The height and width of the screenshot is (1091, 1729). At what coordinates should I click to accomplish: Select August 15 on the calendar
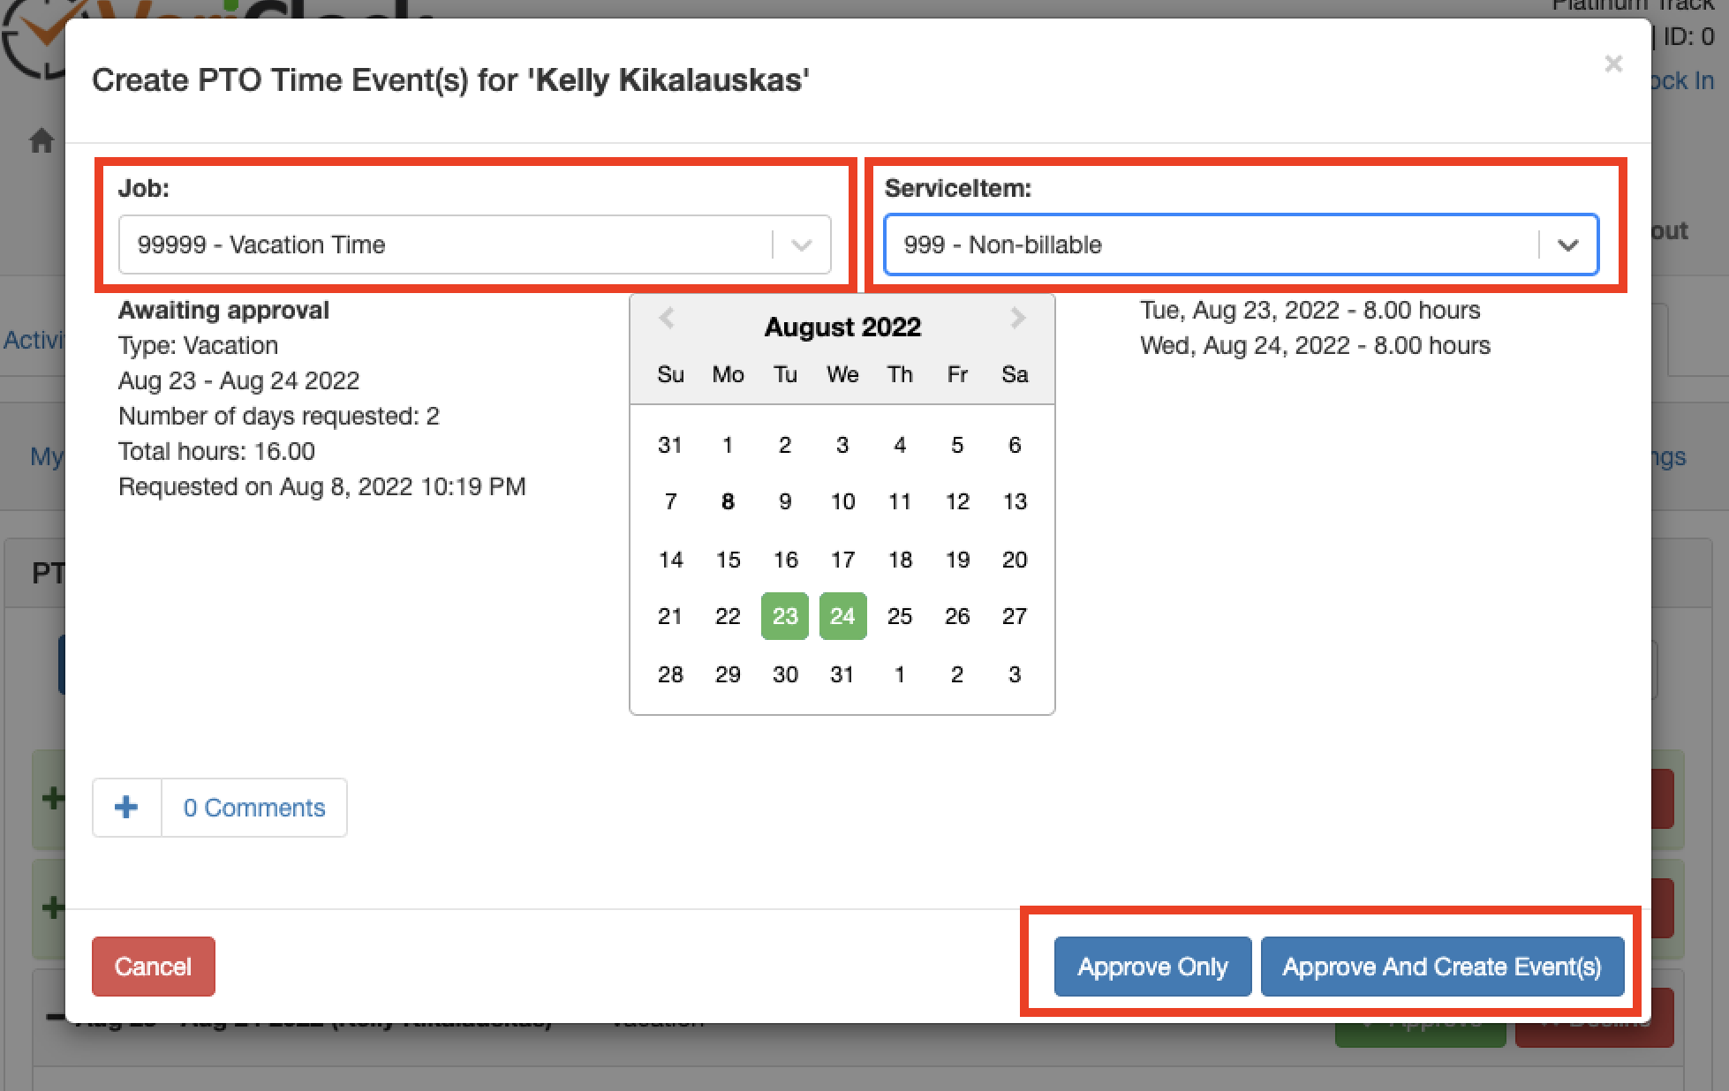pos(728,560)
